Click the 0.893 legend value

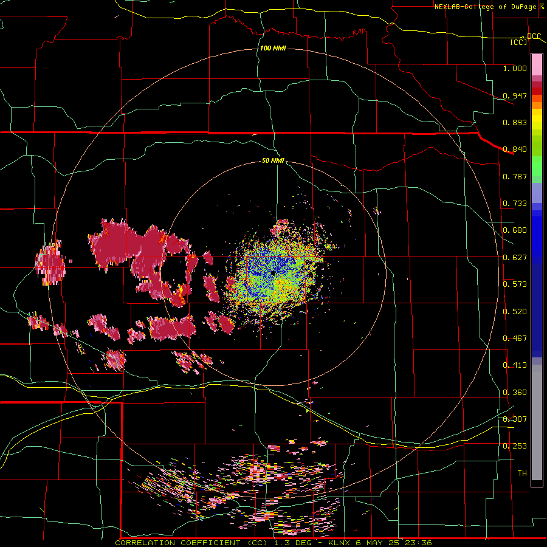(515, 122)
